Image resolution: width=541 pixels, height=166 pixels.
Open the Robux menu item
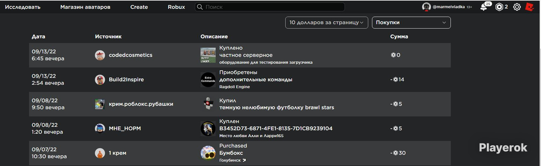[176, 7]
